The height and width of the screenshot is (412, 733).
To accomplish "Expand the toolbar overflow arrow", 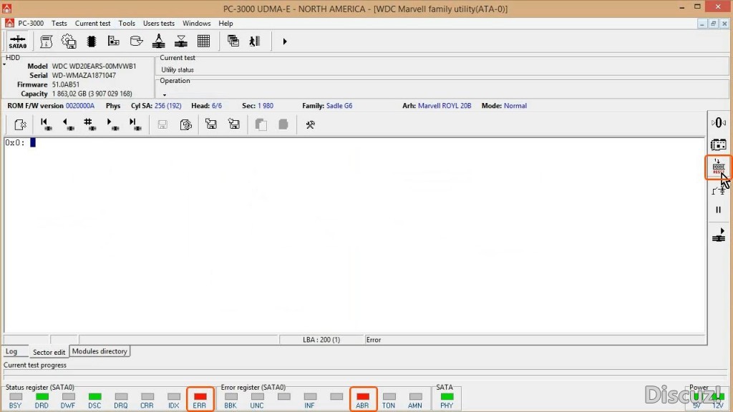I will click(x=285, y=41).
